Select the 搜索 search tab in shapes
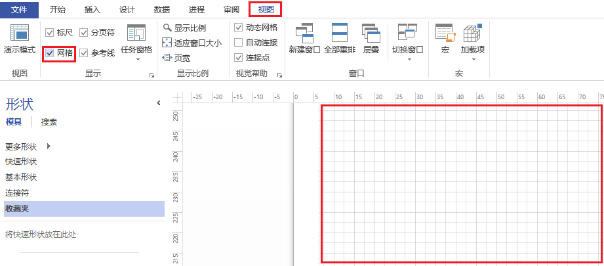This screenshot has height=266, width=604. 49,122
